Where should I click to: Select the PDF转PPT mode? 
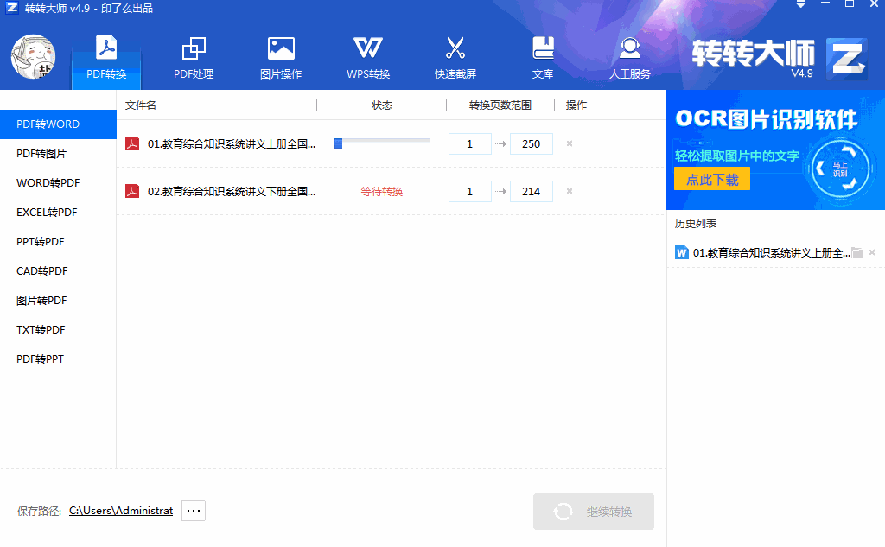tap(58, 359)
